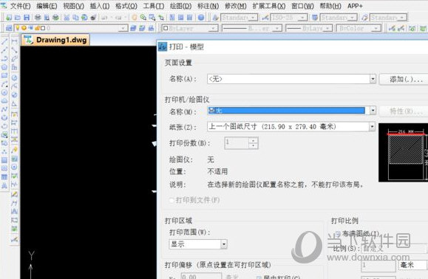Click the Zoom window icon

pyautogui.click(x=152, y=18)
